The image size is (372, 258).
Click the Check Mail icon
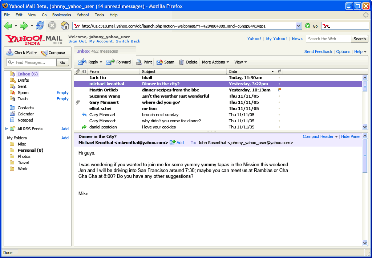tap(10, 52)
